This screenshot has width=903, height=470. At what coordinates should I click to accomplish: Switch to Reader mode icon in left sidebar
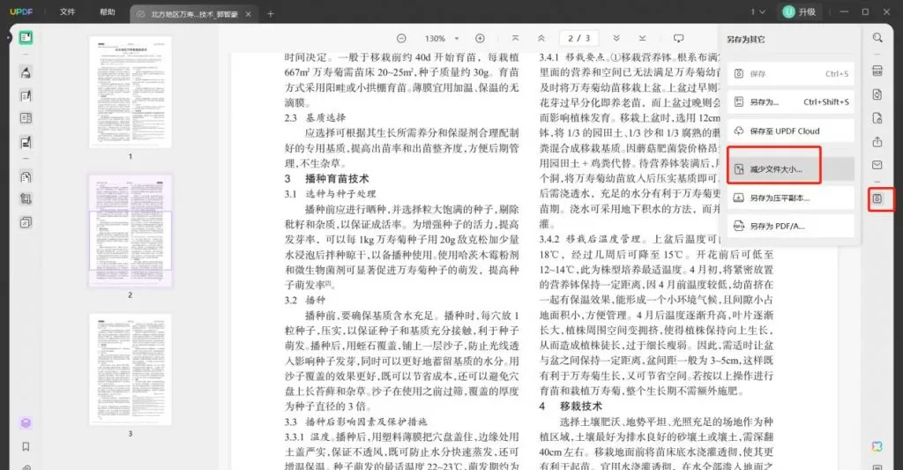(x=26, y=38)
